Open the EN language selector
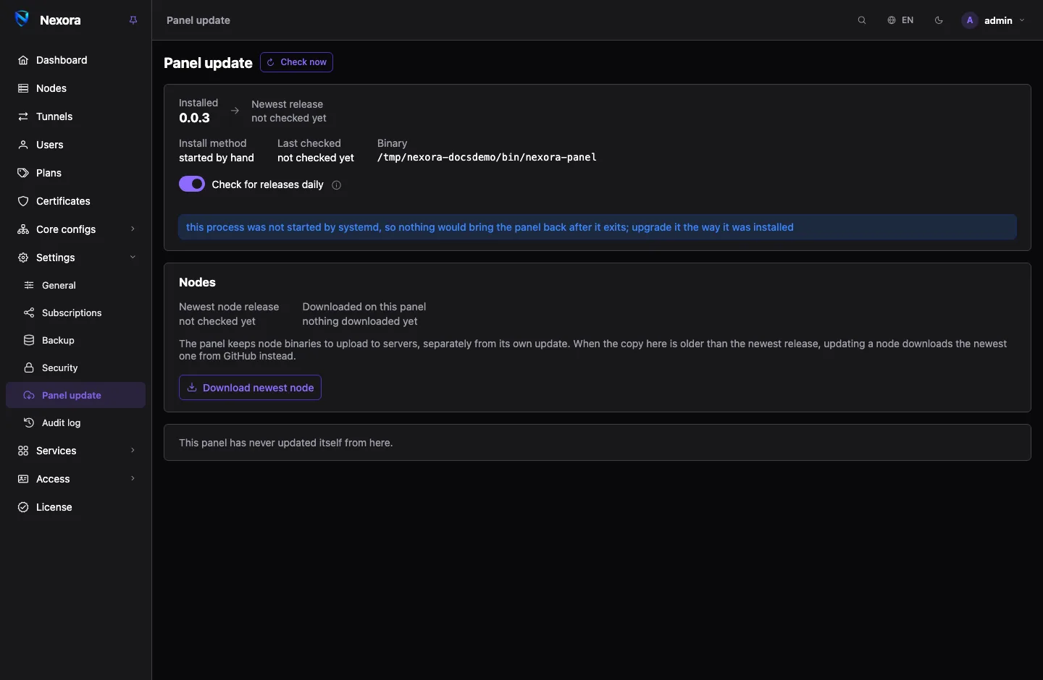Screen dimensions: 1043x680 900,20
